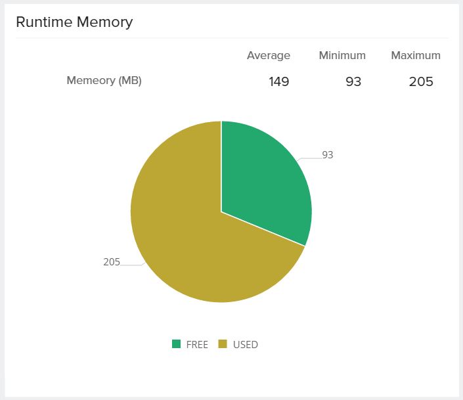Click the 93 under Minimum column
463x400 pixels.
[353, 81]
